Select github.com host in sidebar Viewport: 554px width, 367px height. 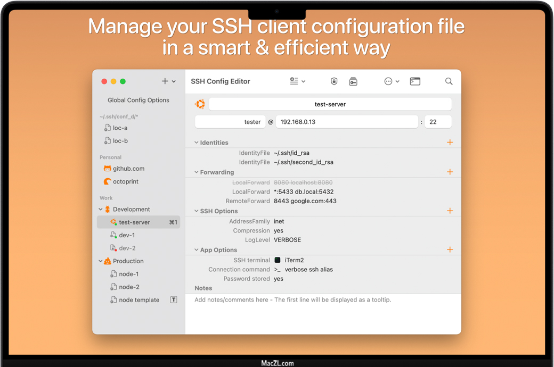coord(128,169)
